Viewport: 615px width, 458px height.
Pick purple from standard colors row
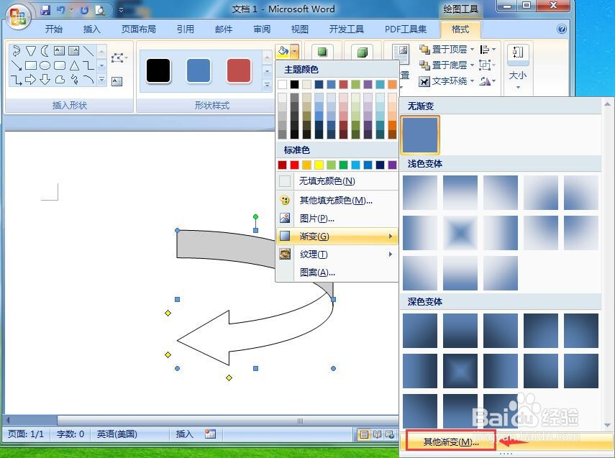(392, 165)
